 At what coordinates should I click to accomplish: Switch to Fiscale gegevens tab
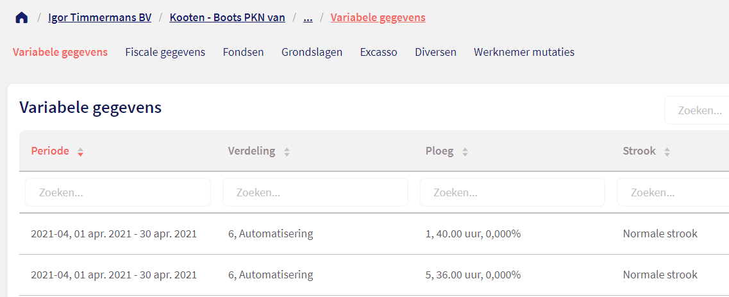tap(165, 52)
